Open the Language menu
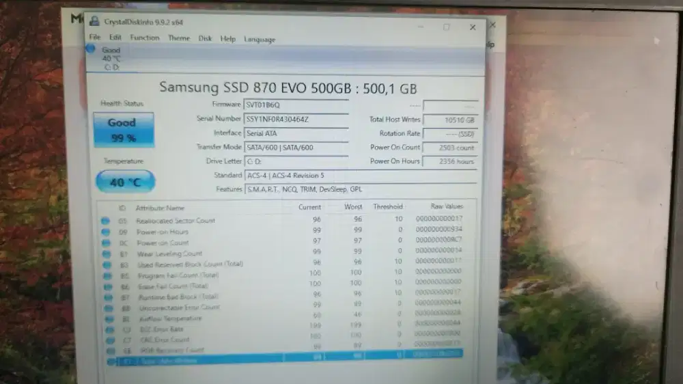 [259, 40]
